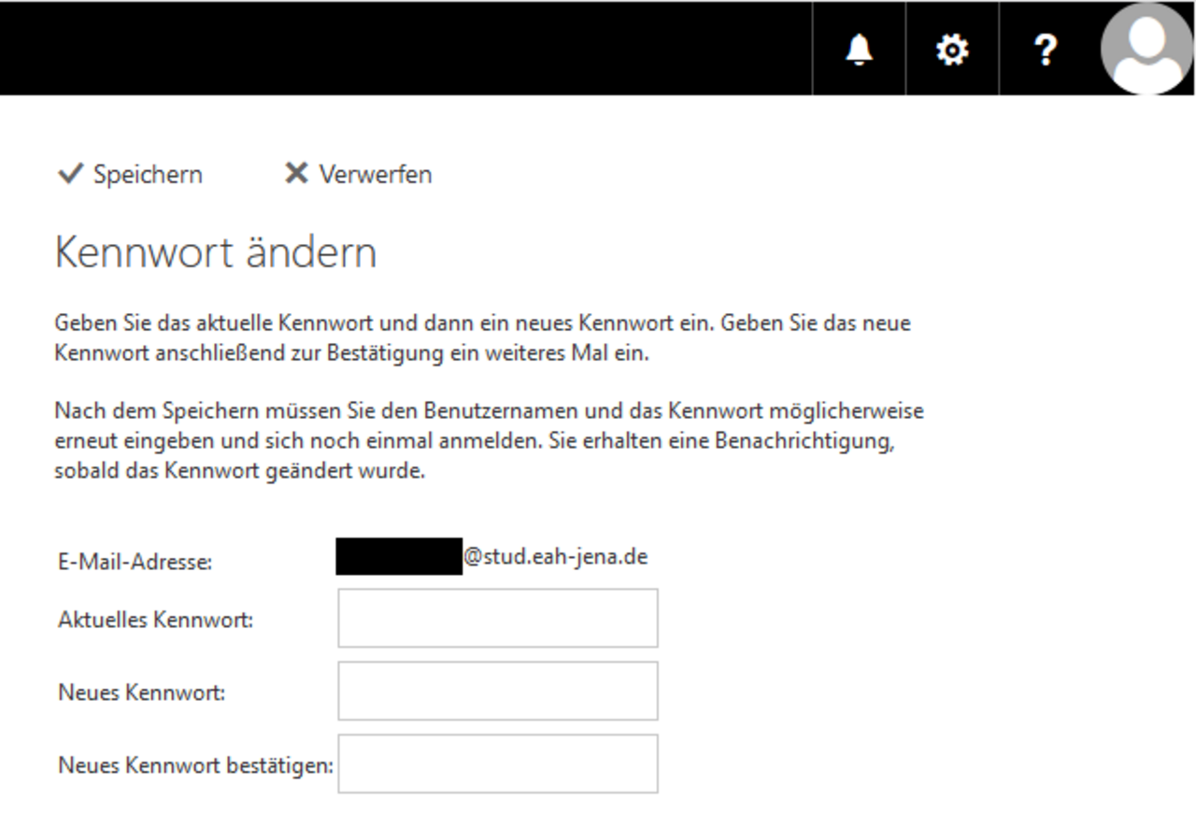Open the settings gear icon
1196x816 pixels.
click(952, 49)
